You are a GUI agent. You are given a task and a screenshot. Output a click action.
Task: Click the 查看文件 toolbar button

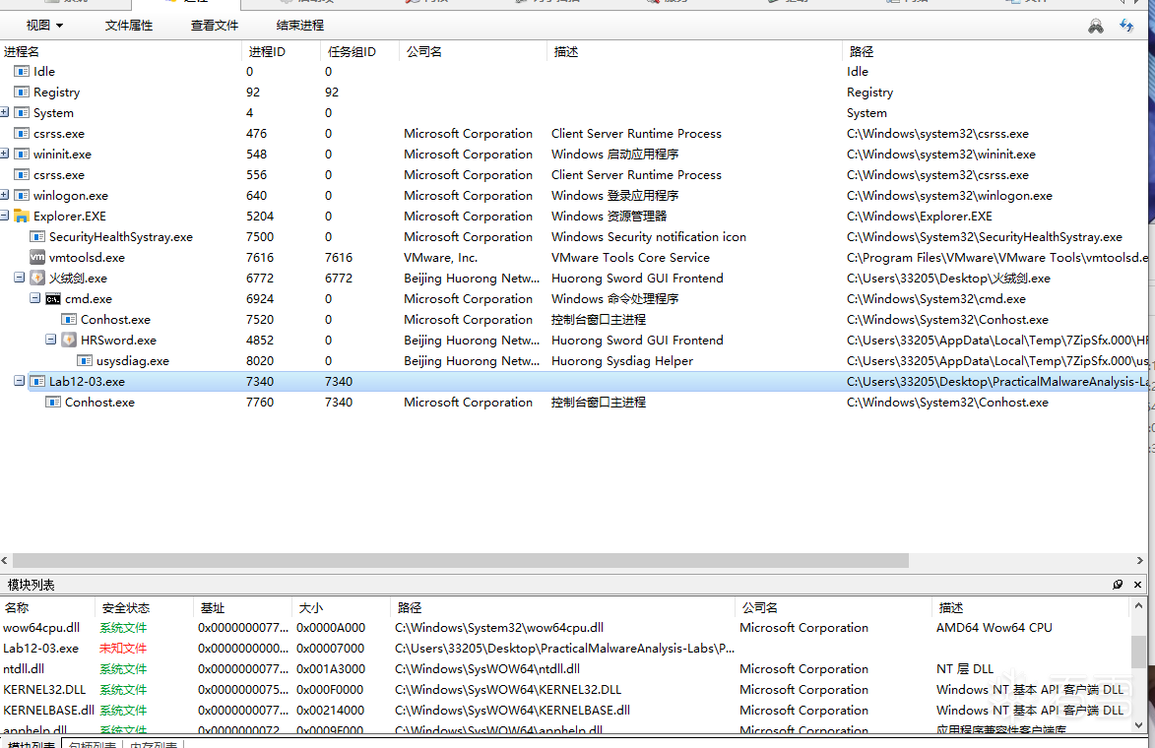pyautogui.click(x=215, y=25)
